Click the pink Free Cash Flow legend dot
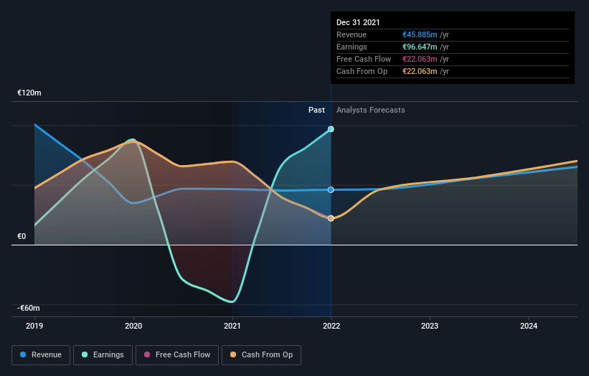The width and height of the screenshot is (589, 376). [147, 354]
